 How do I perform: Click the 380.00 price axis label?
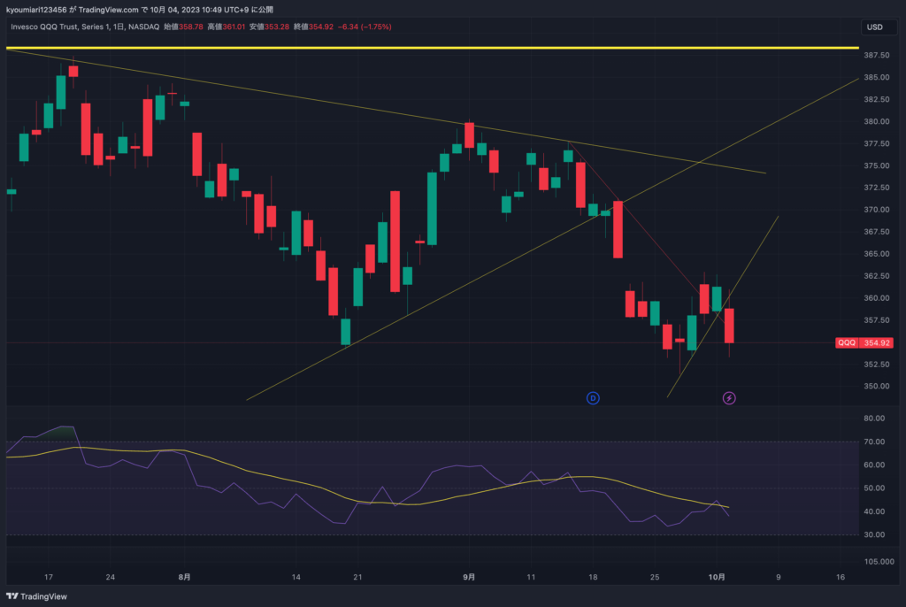(x=877, y=121)
